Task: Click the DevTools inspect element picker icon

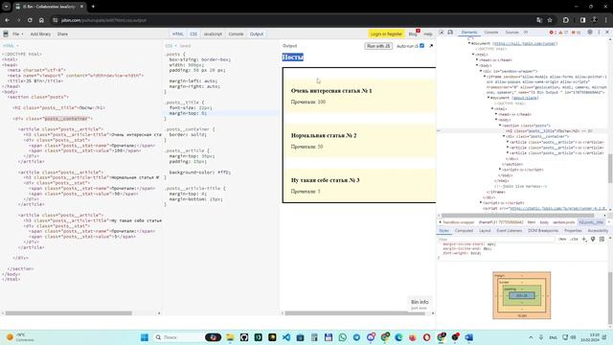Action: [x=442, y=33]
